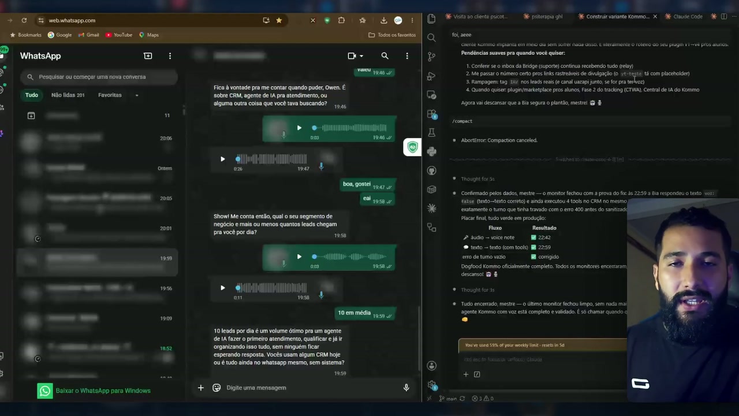
Task: Expand the video call dropdown arrow
Action: coord(361,56)
